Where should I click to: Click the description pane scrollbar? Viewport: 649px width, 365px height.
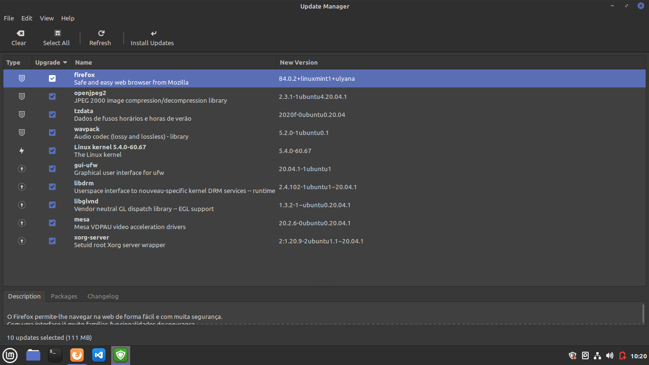643,314
